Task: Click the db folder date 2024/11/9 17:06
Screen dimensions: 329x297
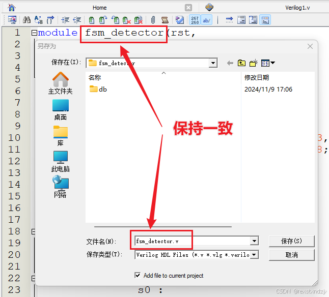Action: pos(268,89)
